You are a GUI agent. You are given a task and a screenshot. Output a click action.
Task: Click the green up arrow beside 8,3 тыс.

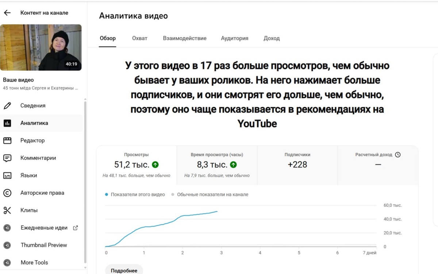234,165
